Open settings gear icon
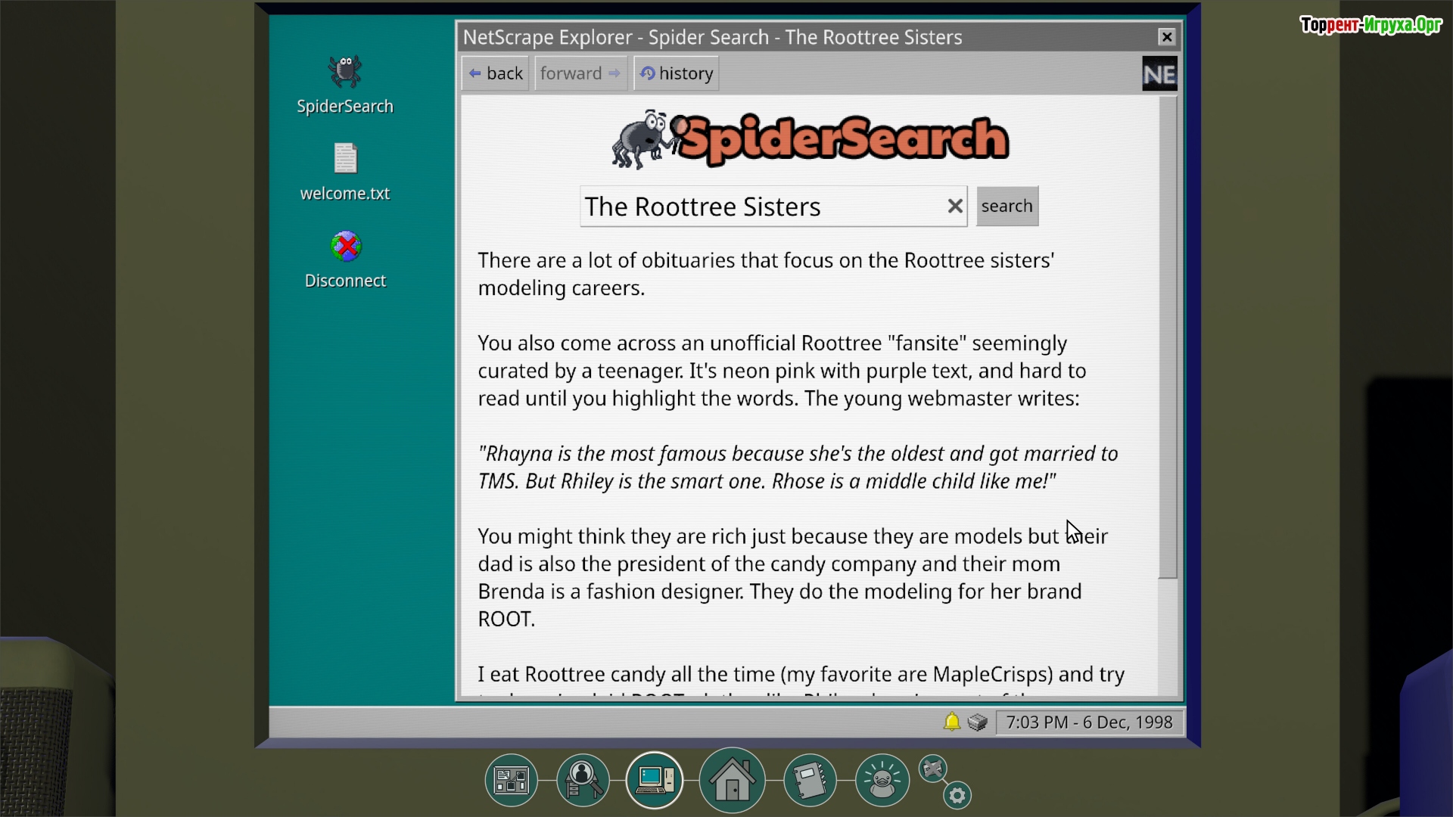The height and width of the screenshot is (817, 1453). (x=957, y=795)
